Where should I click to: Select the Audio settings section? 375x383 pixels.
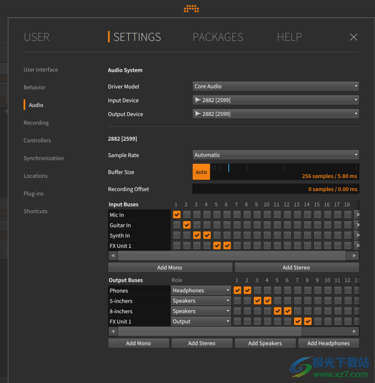(36, 105)
